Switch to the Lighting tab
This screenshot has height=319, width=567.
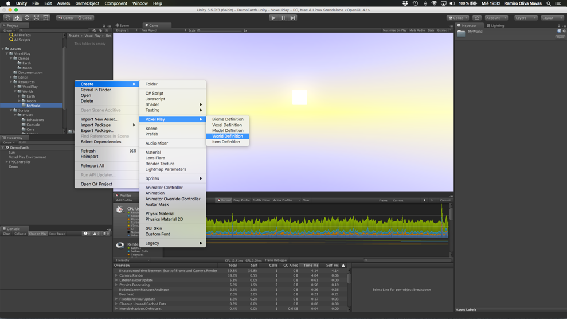pos(495,25)
